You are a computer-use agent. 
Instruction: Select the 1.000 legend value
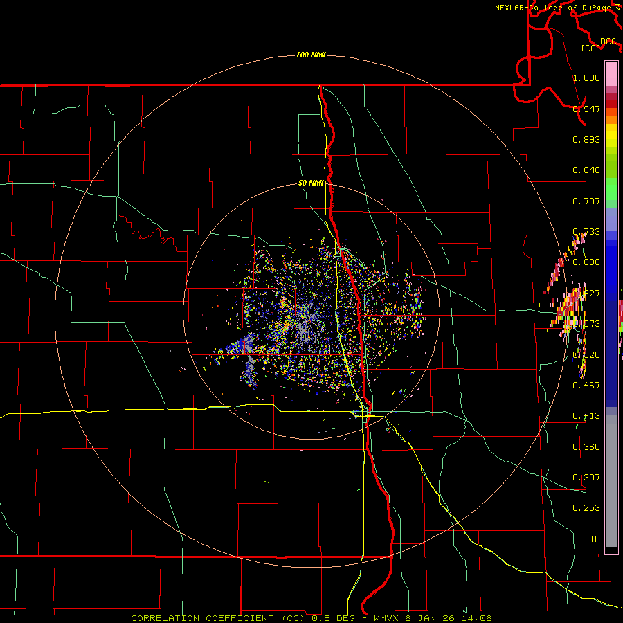[x=586, y=78]
